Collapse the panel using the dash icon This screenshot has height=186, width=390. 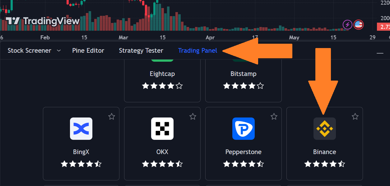(x=380, y=53)
